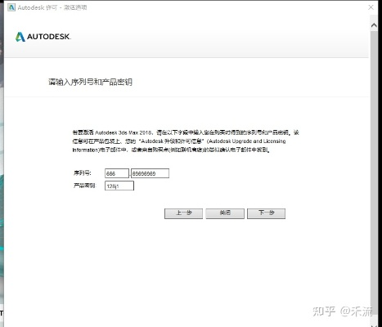Click the 上一步 (Back) button

point(183,213)
